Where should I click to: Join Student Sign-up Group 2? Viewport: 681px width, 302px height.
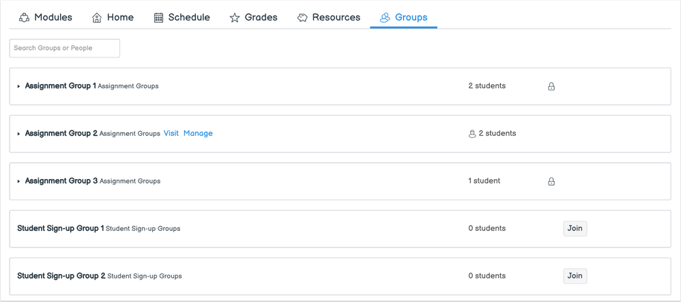(575, 276)
